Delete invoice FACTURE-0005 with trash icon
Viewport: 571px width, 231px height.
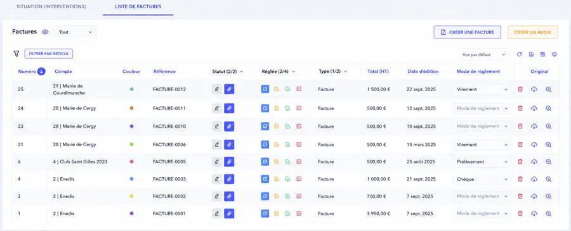[520, 161]
